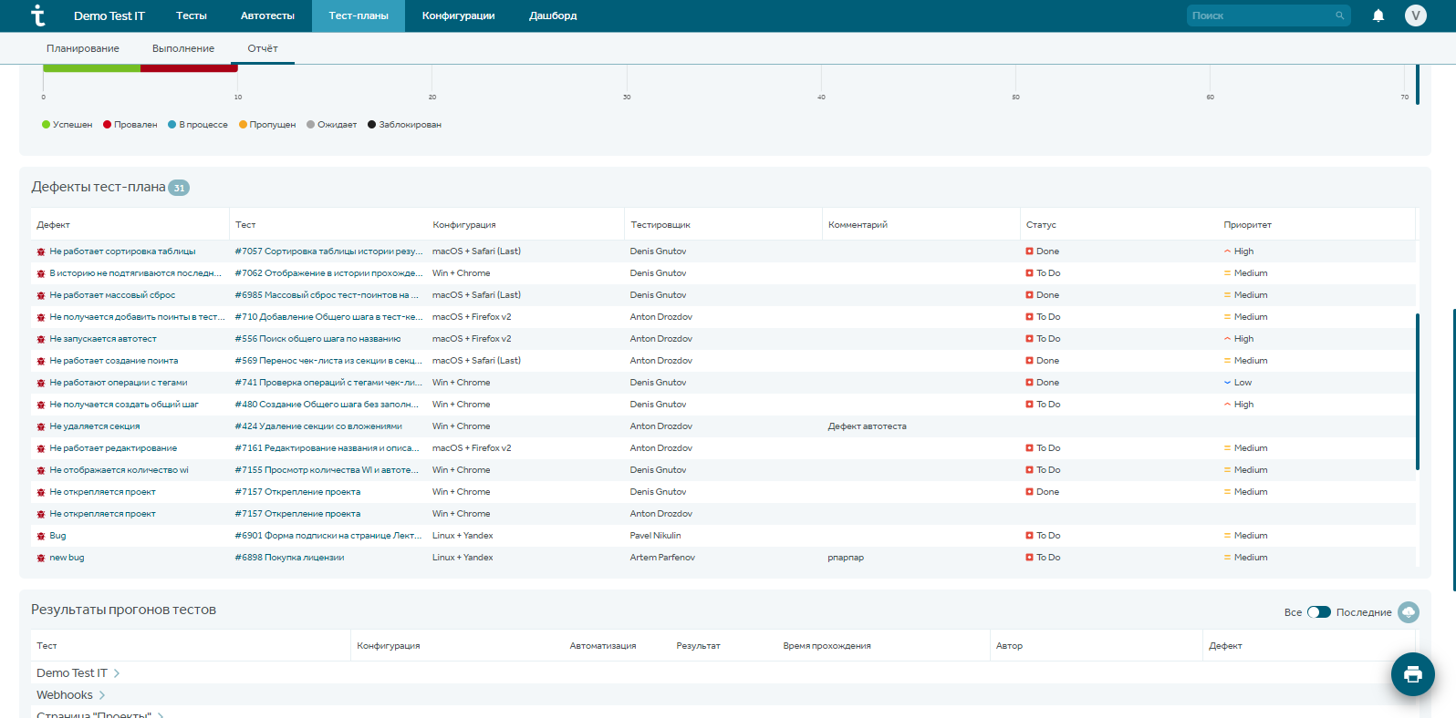Click defects count badge 31
The height and width of the screenshot is (718, 1456).
click(x=179, y=188)
